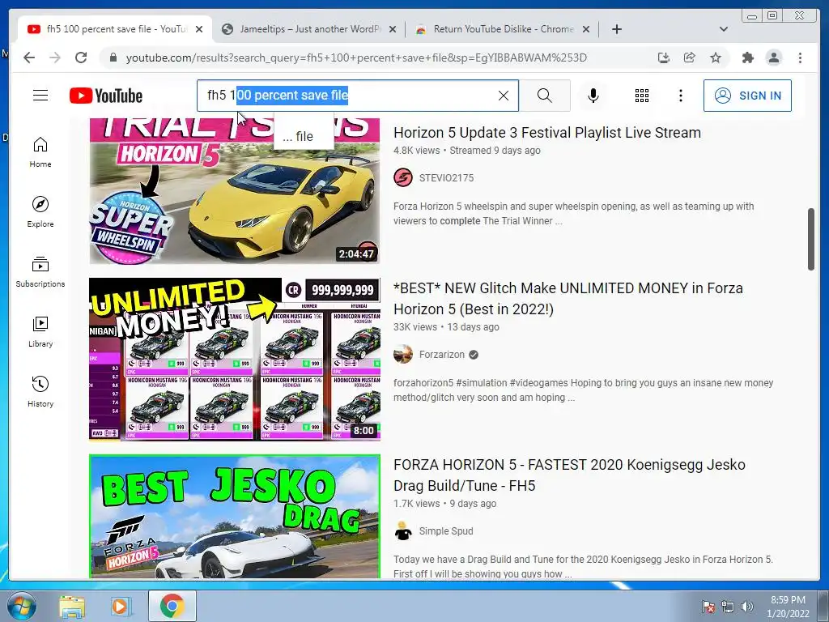Open Windows Media Player from taskbar
Image resolution: width=829 pixels, height=622 pixels.
pyautogui.click(x=121, y=606)
